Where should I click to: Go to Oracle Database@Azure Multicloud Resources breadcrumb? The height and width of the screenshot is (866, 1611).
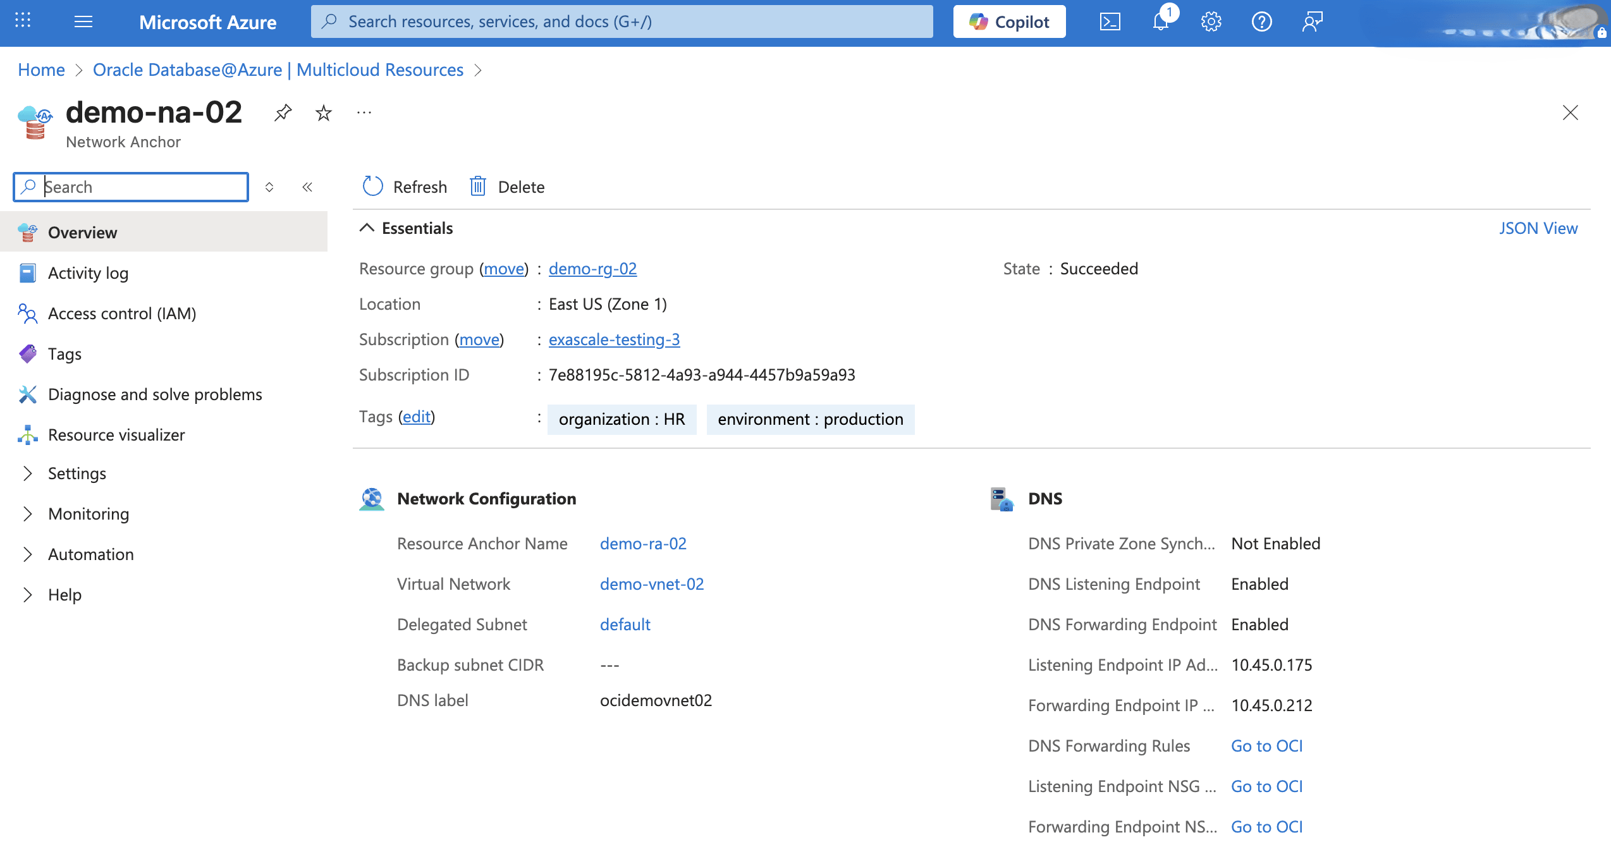click(278, 70)
